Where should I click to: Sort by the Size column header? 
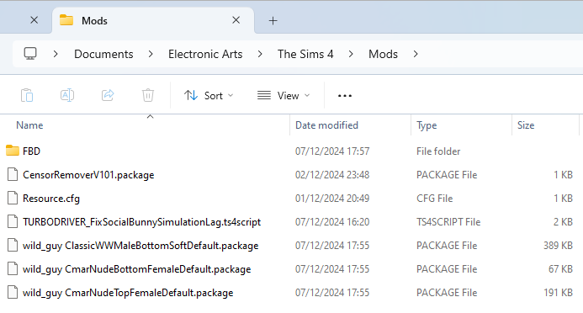[x=526, y=125]
